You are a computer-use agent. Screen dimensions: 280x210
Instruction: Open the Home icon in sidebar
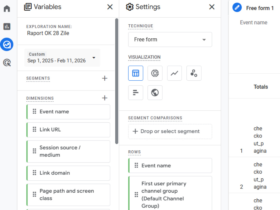(7, 8)
